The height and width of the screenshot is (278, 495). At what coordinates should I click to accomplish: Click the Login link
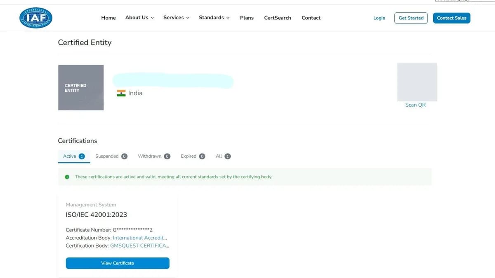pos(379,18)
